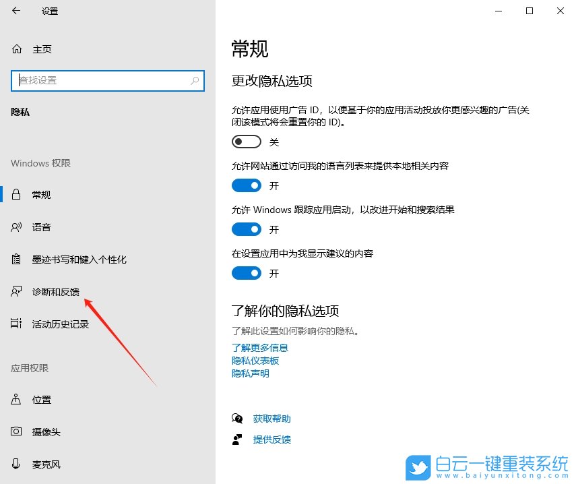Image resolution: width=576 pixels, height=484 pixels.
Task: Click inside the 查找设置 search box
Action: point(108,80)
